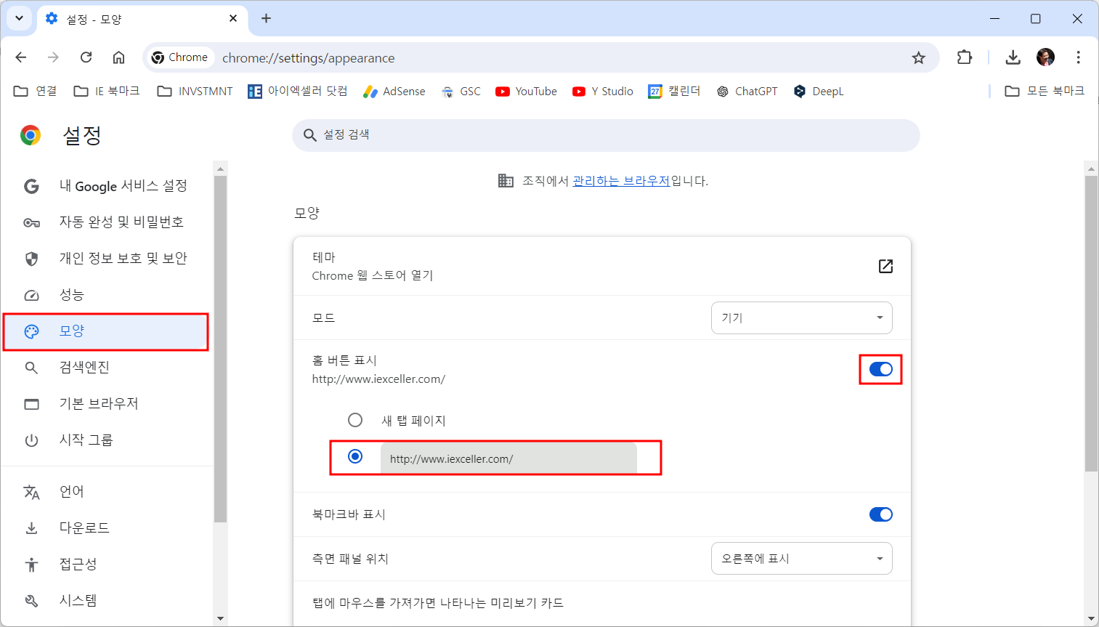Select the custom URL radio button

355,456
